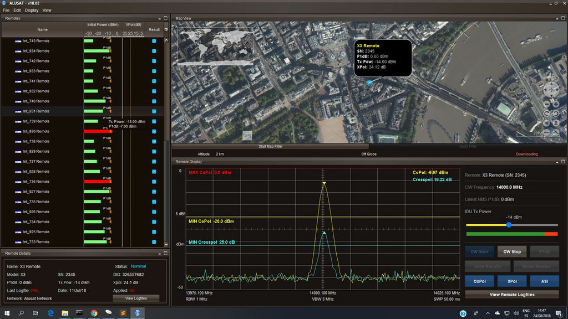The height and width of the screenshot is (319, 568).
Task: Collapse the Map View panel
Action: point(557,19)
